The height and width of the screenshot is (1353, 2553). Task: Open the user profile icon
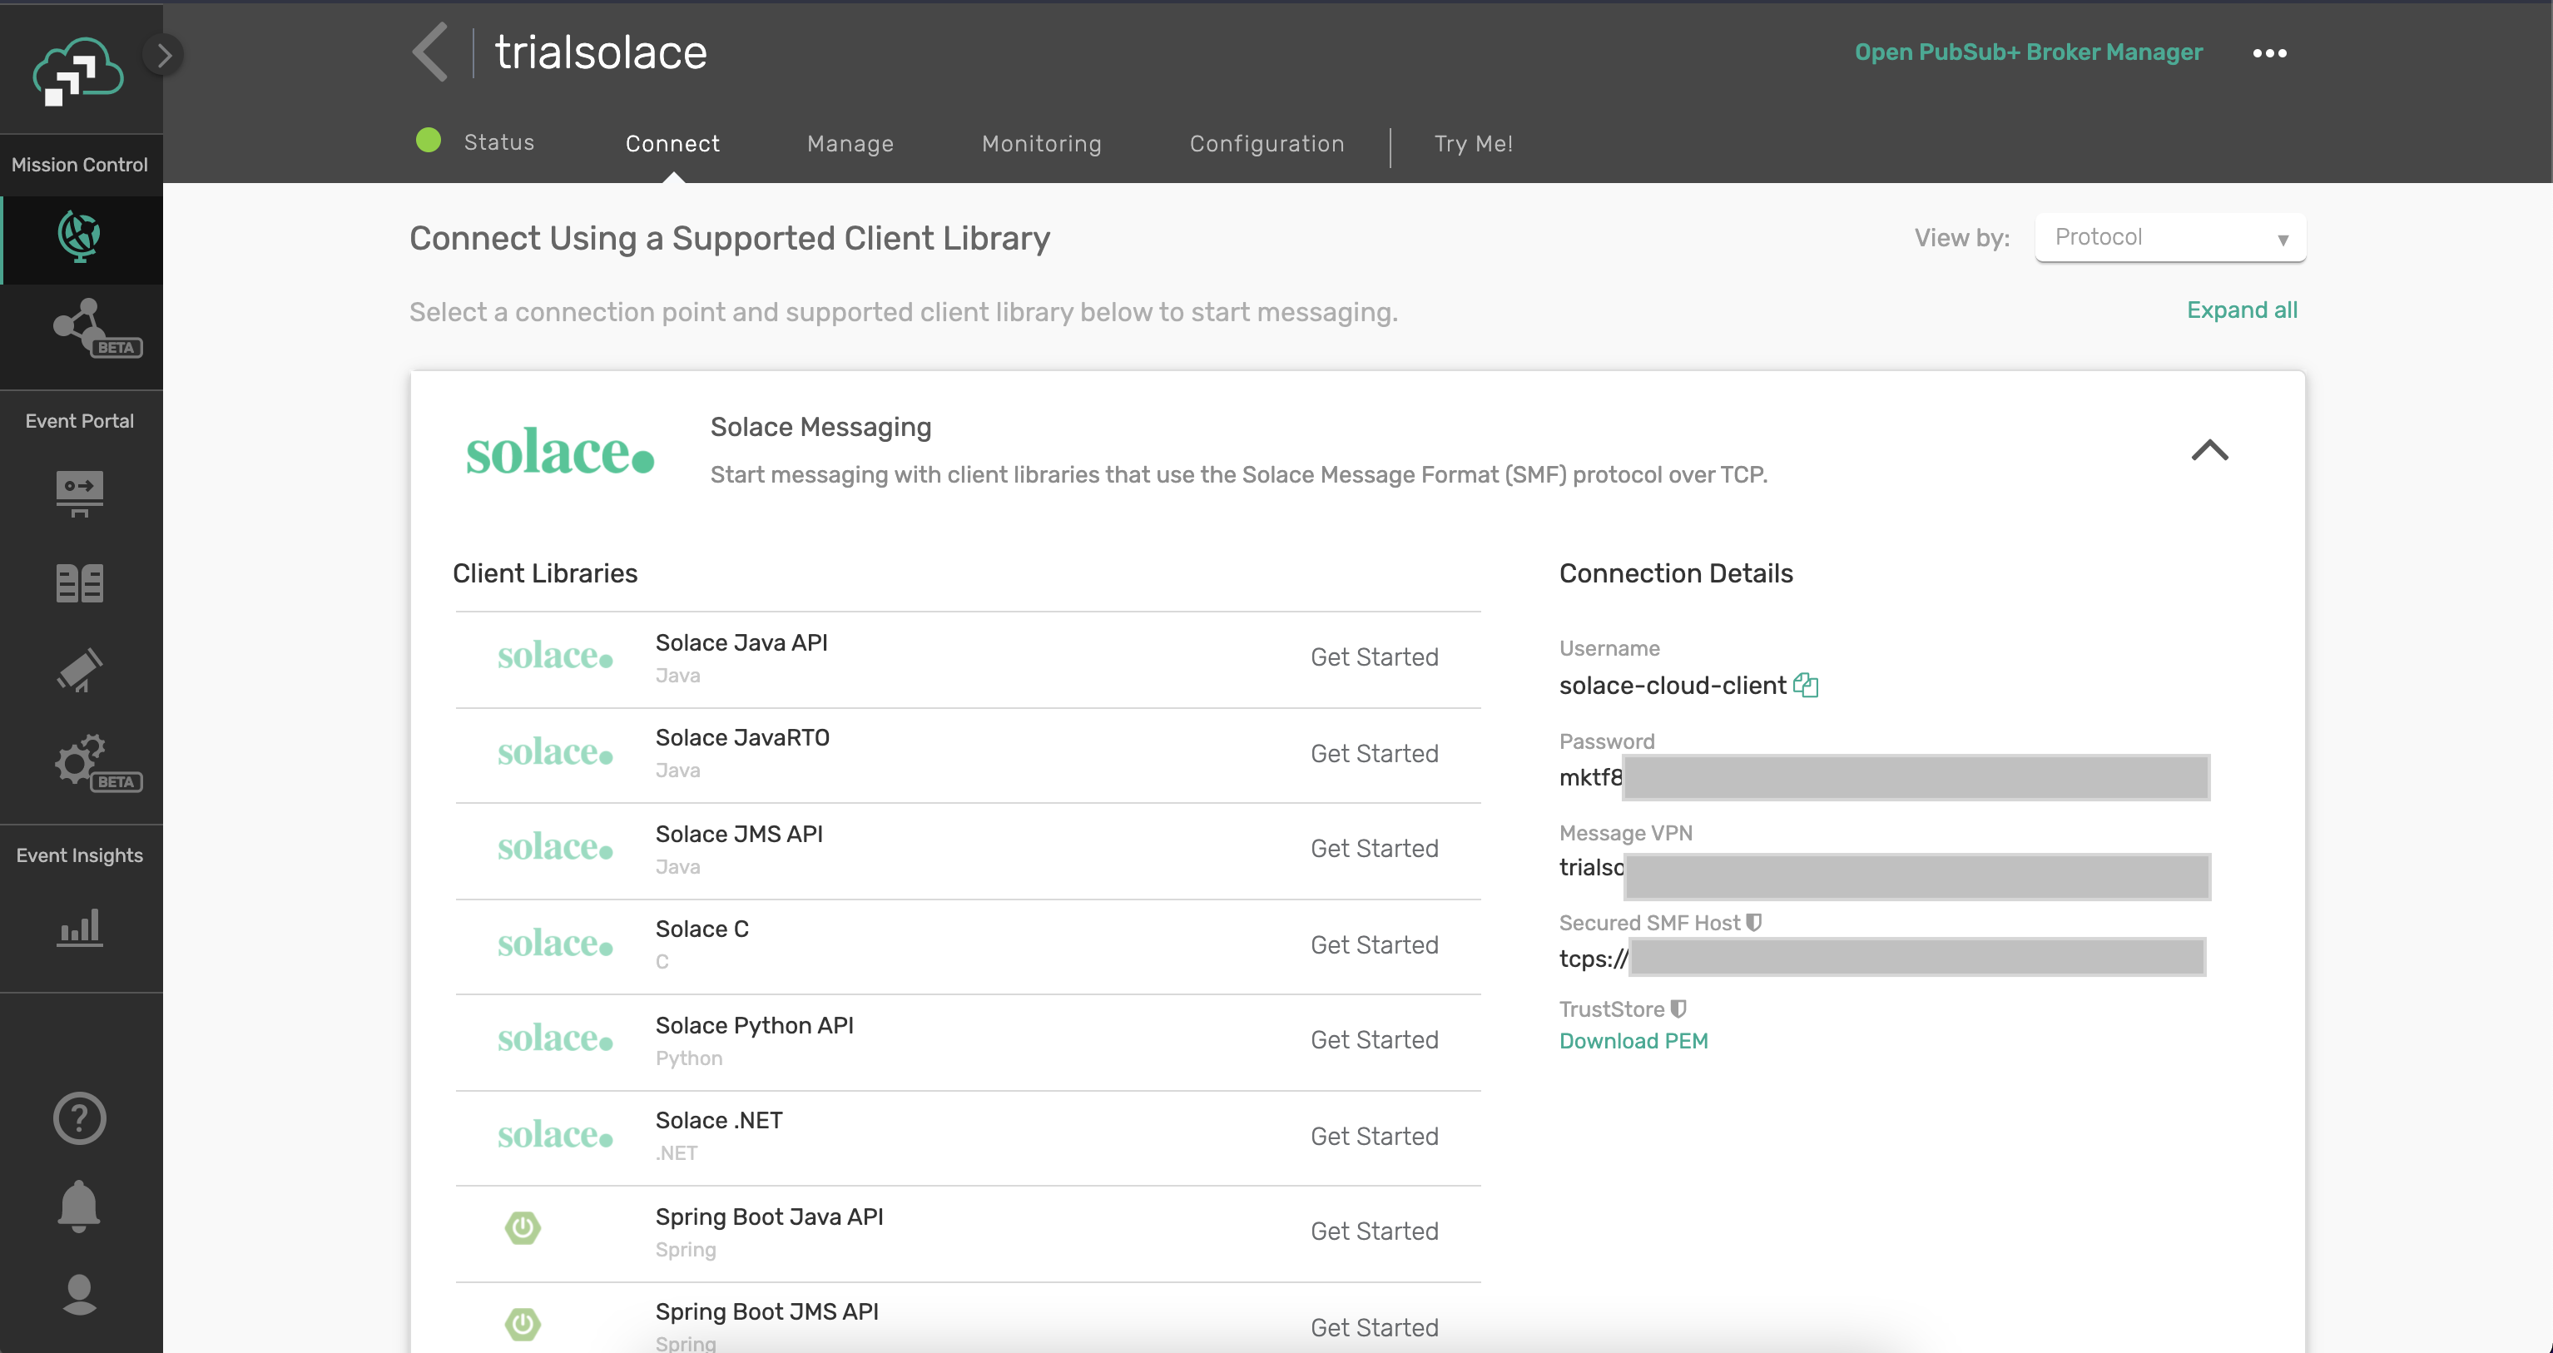[x=79, y=1295]
